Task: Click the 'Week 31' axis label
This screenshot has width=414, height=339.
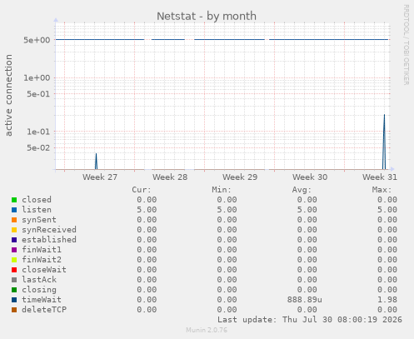Action: point(380,177)
